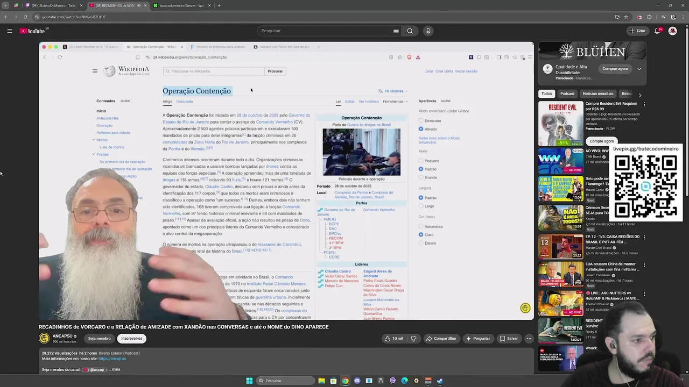Click the 'Criar' create button

point(637,31)
